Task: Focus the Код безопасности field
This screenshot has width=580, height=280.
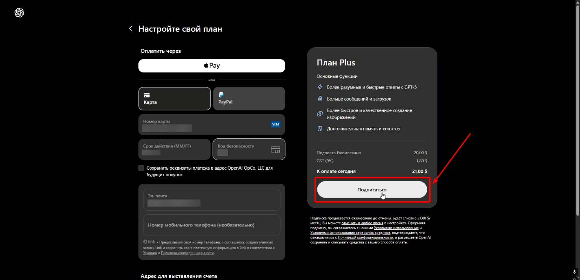Action: [x=249, y=149]
